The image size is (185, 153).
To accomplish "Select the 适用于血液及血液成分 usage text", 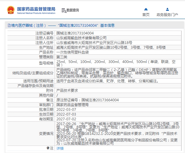I will pyautogui.click(x=108, y=81).
